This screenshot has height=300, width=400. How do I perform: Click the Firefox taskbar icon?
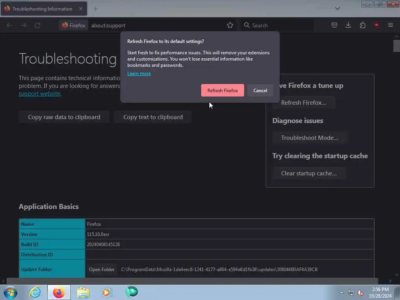click(59, 292)
